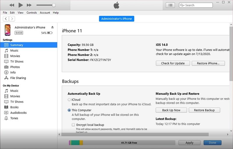Click the Capacity value 59.56 GB
Screen dimensions: 233x149
pos(88,45)
